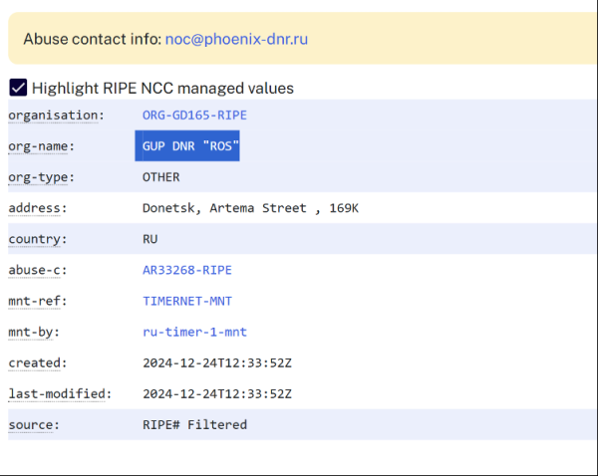Screen dimensions: 598x476
Task: Click the RIPE# Filtered source value
Action: coord(194,424)
